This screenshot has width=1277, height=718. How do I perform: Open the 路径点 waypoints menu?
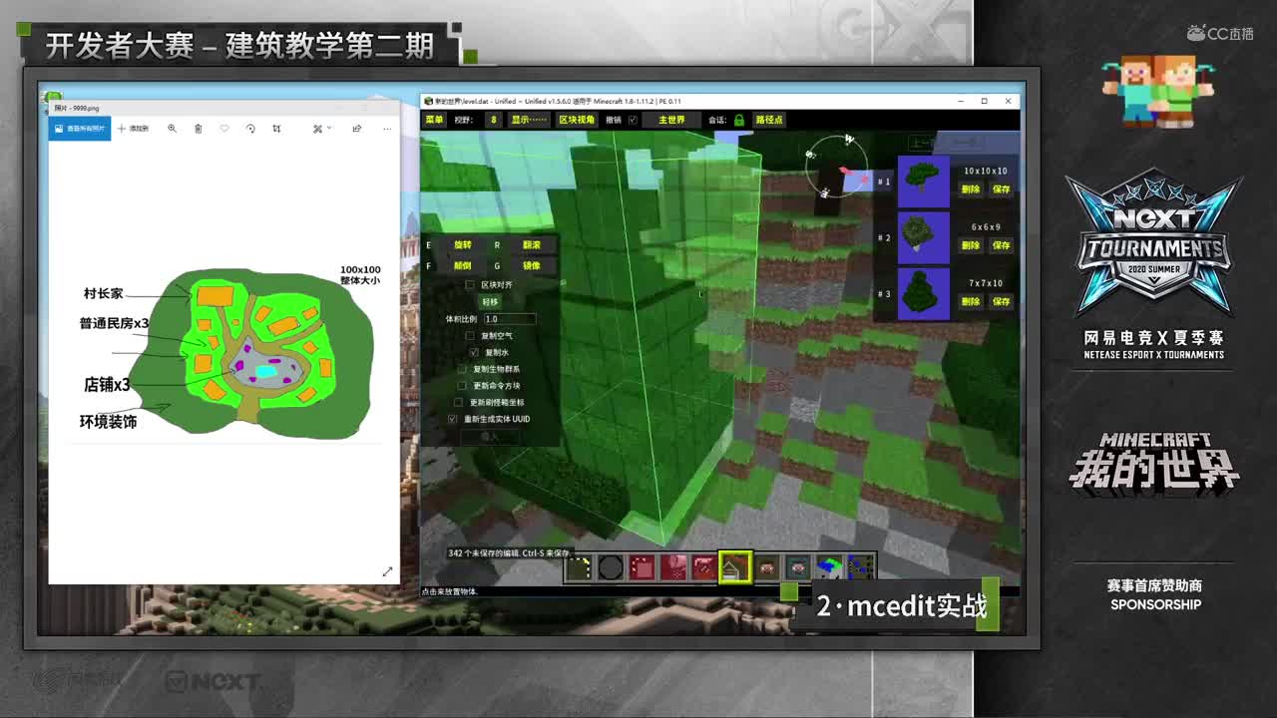(769, 120)
